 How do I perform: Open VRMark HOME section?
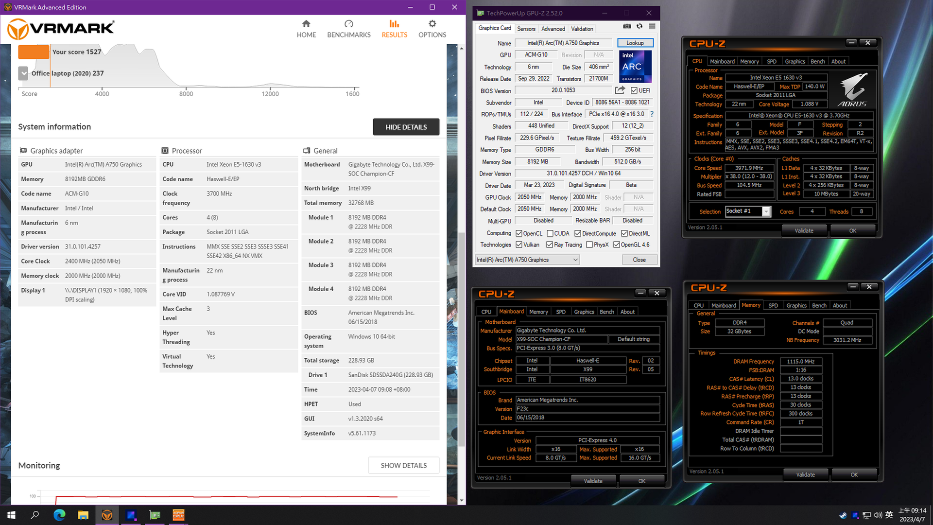[x=306, y=29]
